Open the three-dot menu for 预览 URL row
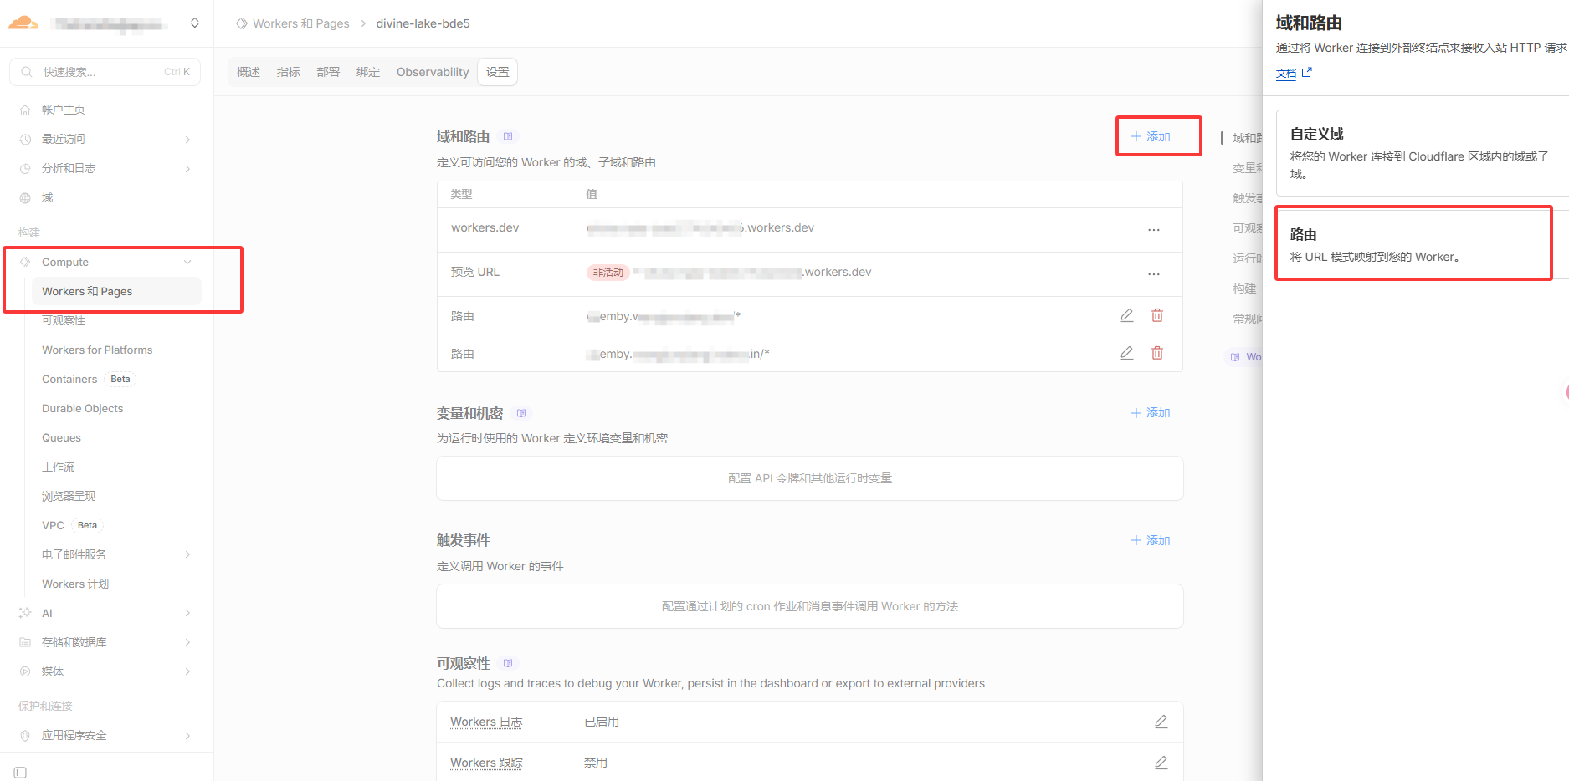The height and width of the screenshot is (781, 1569). click(x=1154, y=273)
